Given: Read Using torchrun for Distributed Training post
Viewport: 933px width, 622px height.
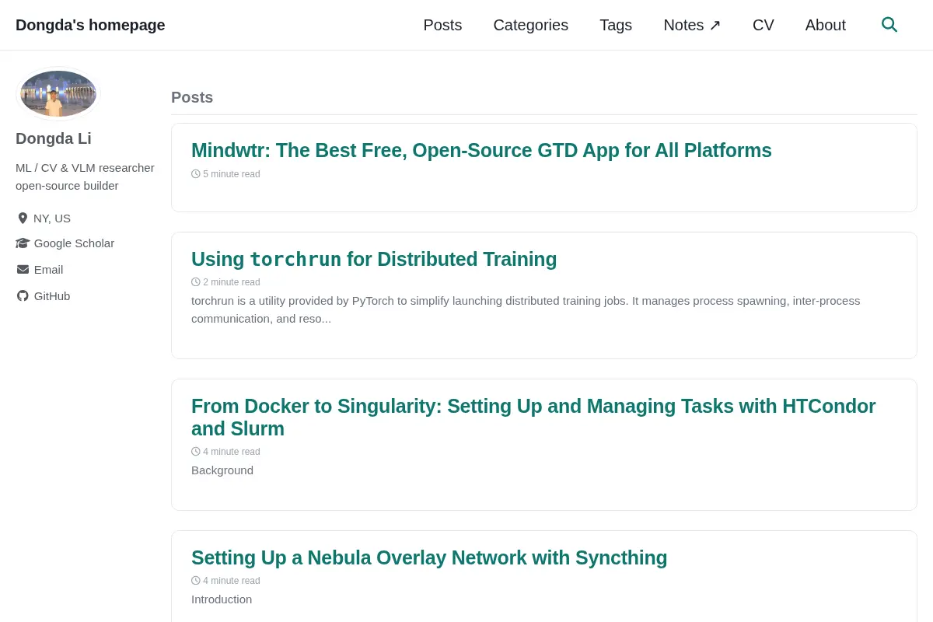Looking at the screenshot, I should tap(374, 260).
